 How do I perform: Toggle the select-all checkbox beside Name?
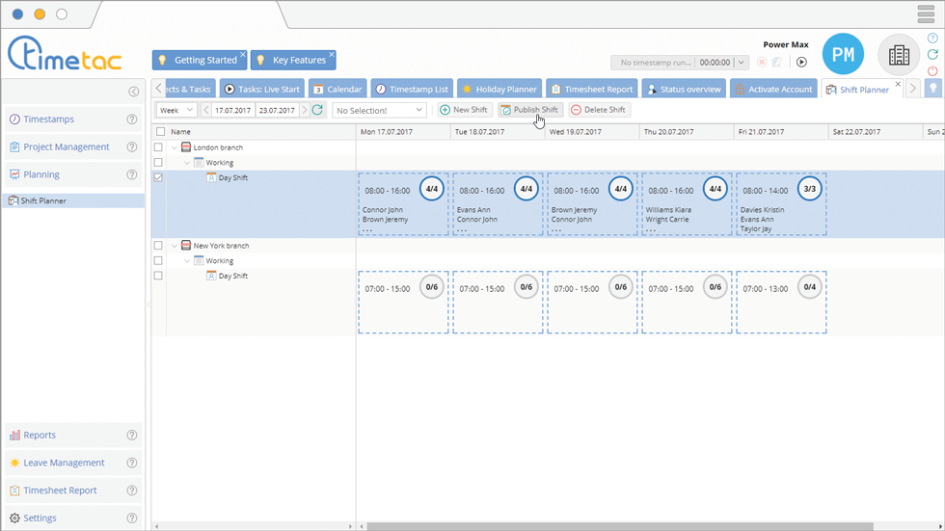160,132
